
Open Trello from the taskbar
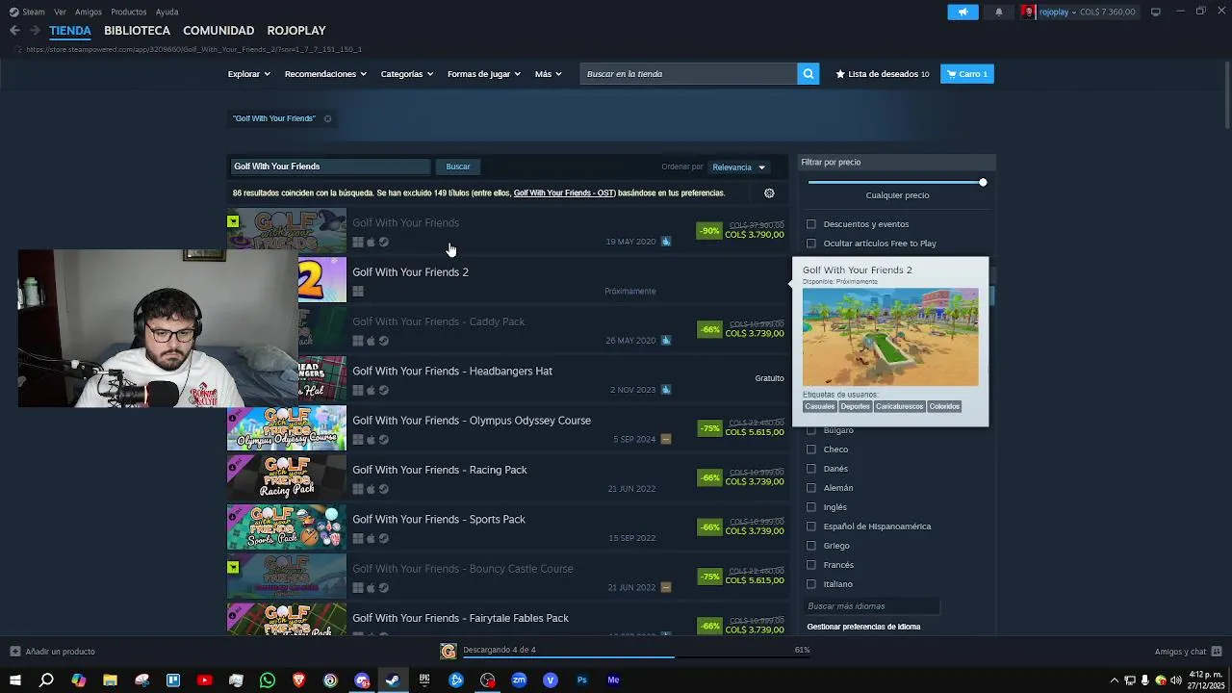click(x=173, y=680)
